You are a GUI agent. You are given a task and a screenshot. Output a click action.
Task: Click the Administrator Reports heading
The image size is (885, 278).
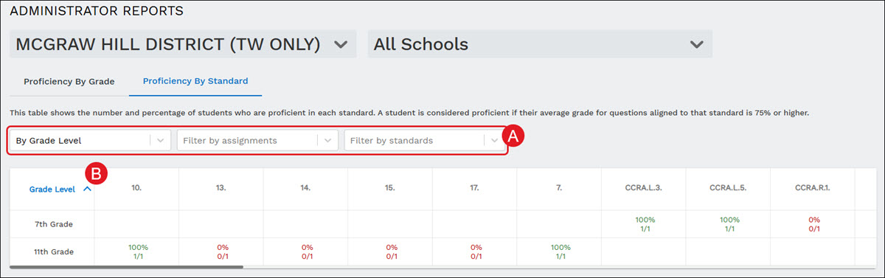[x=97, y=11]
